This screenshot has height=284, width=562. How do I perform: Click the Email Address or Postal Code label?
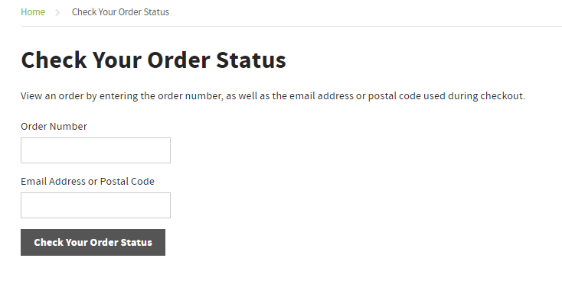click(x=87, y=182)
